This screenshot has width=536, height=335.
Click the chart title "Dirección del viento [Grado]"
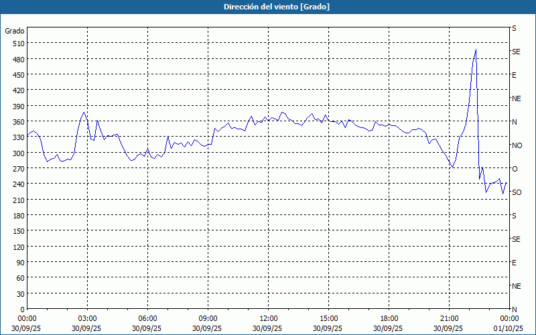(267, 7)
